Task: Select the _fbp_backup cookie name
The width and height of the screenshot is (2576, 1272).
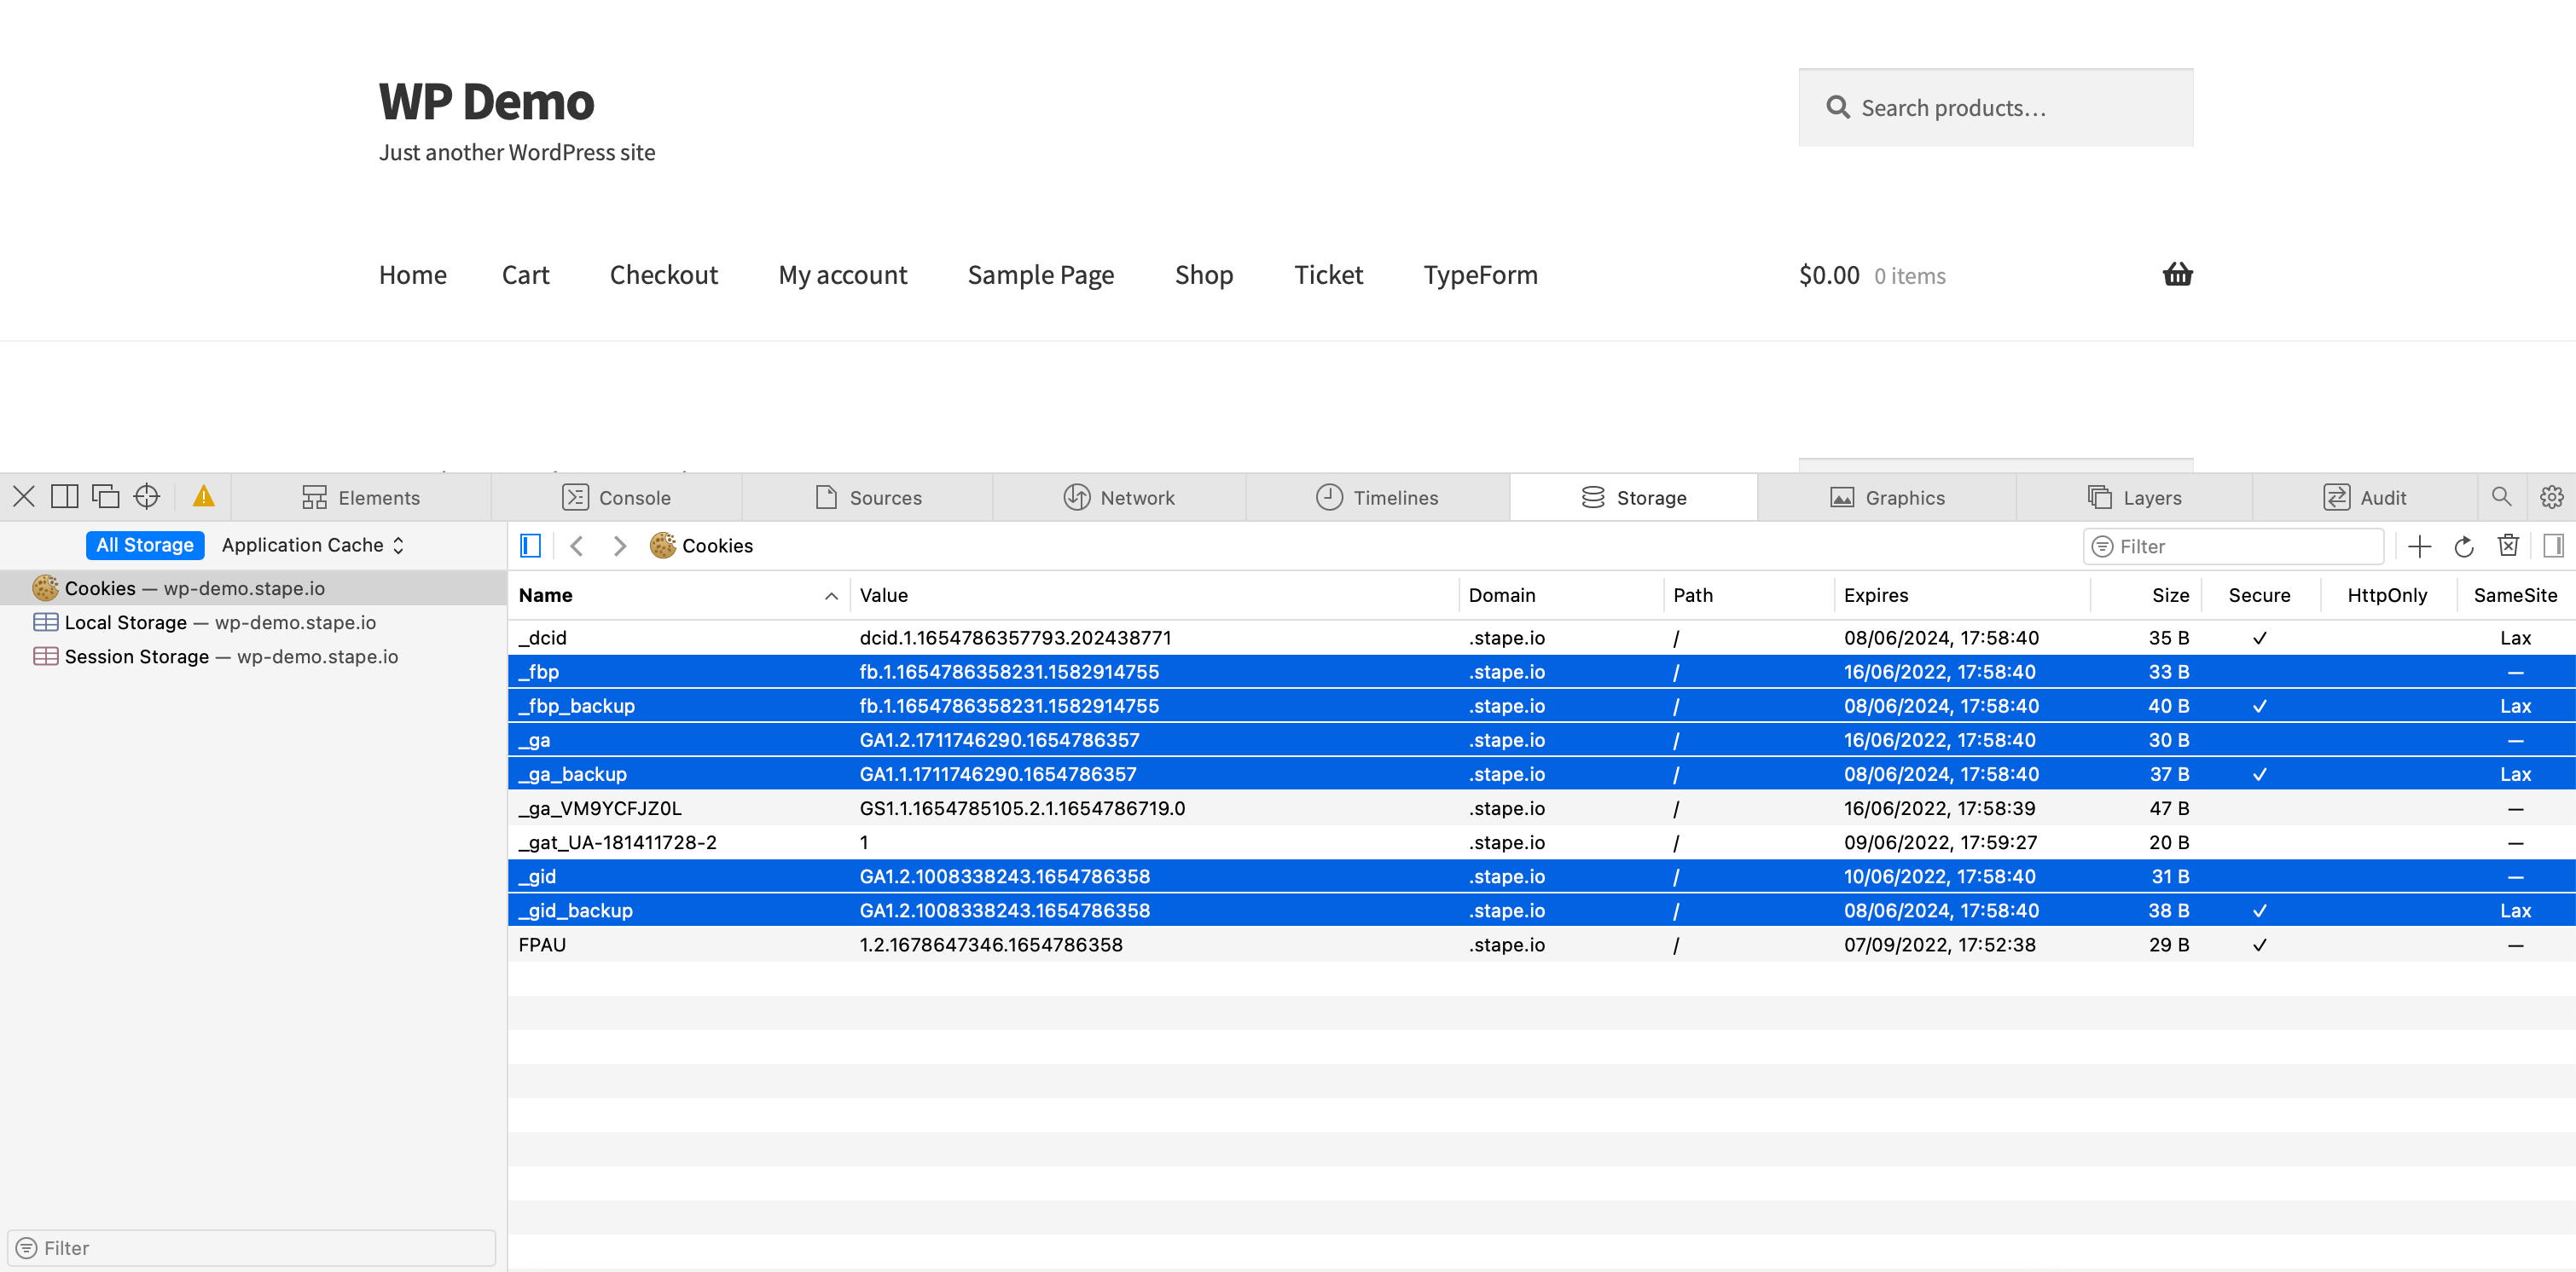Action: [577, 705]
